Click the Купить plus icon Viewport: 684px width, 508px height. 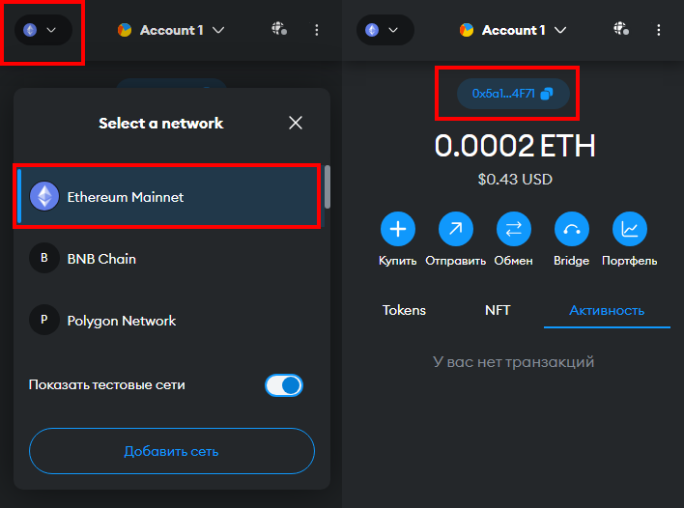click(x=397, y=229)
